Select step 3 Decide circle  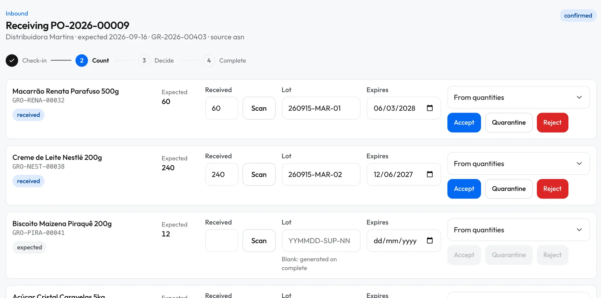tap(144, 60)
